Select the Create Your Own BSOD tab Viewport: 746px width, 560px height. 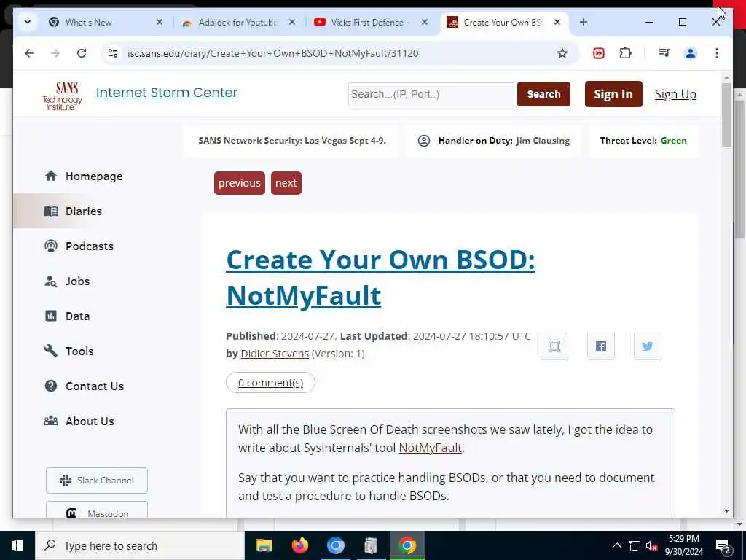coord(503,22)
